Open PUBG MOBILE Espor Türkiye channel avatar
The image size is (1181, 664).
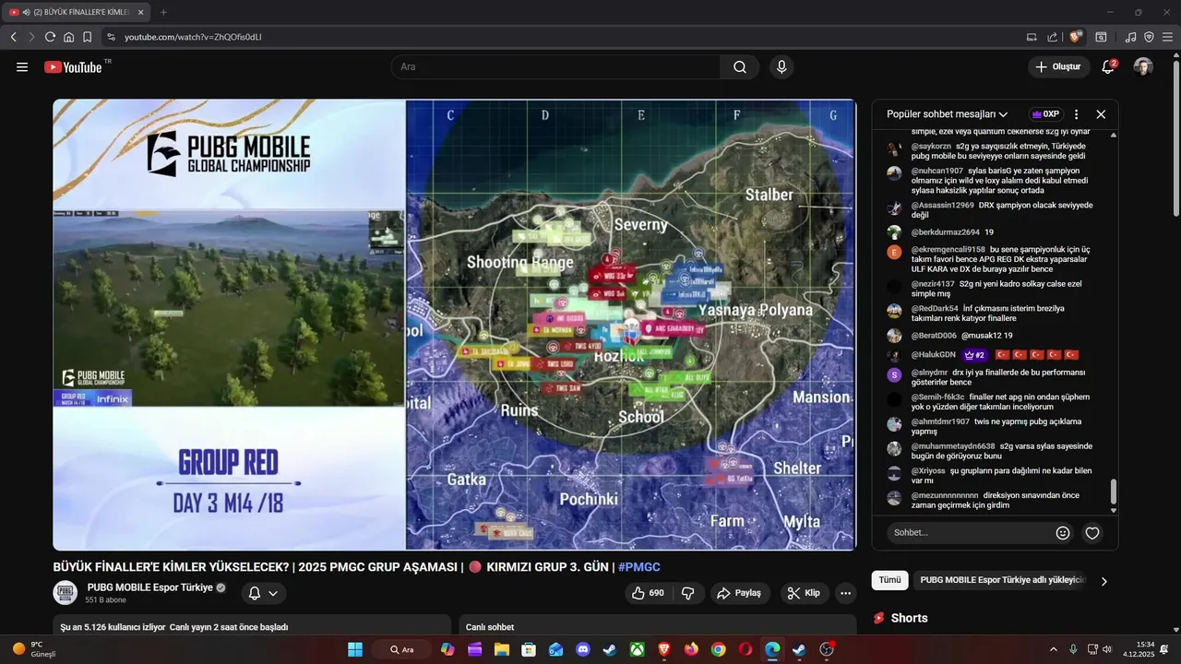pyautogui.click(x=66, y=593)
